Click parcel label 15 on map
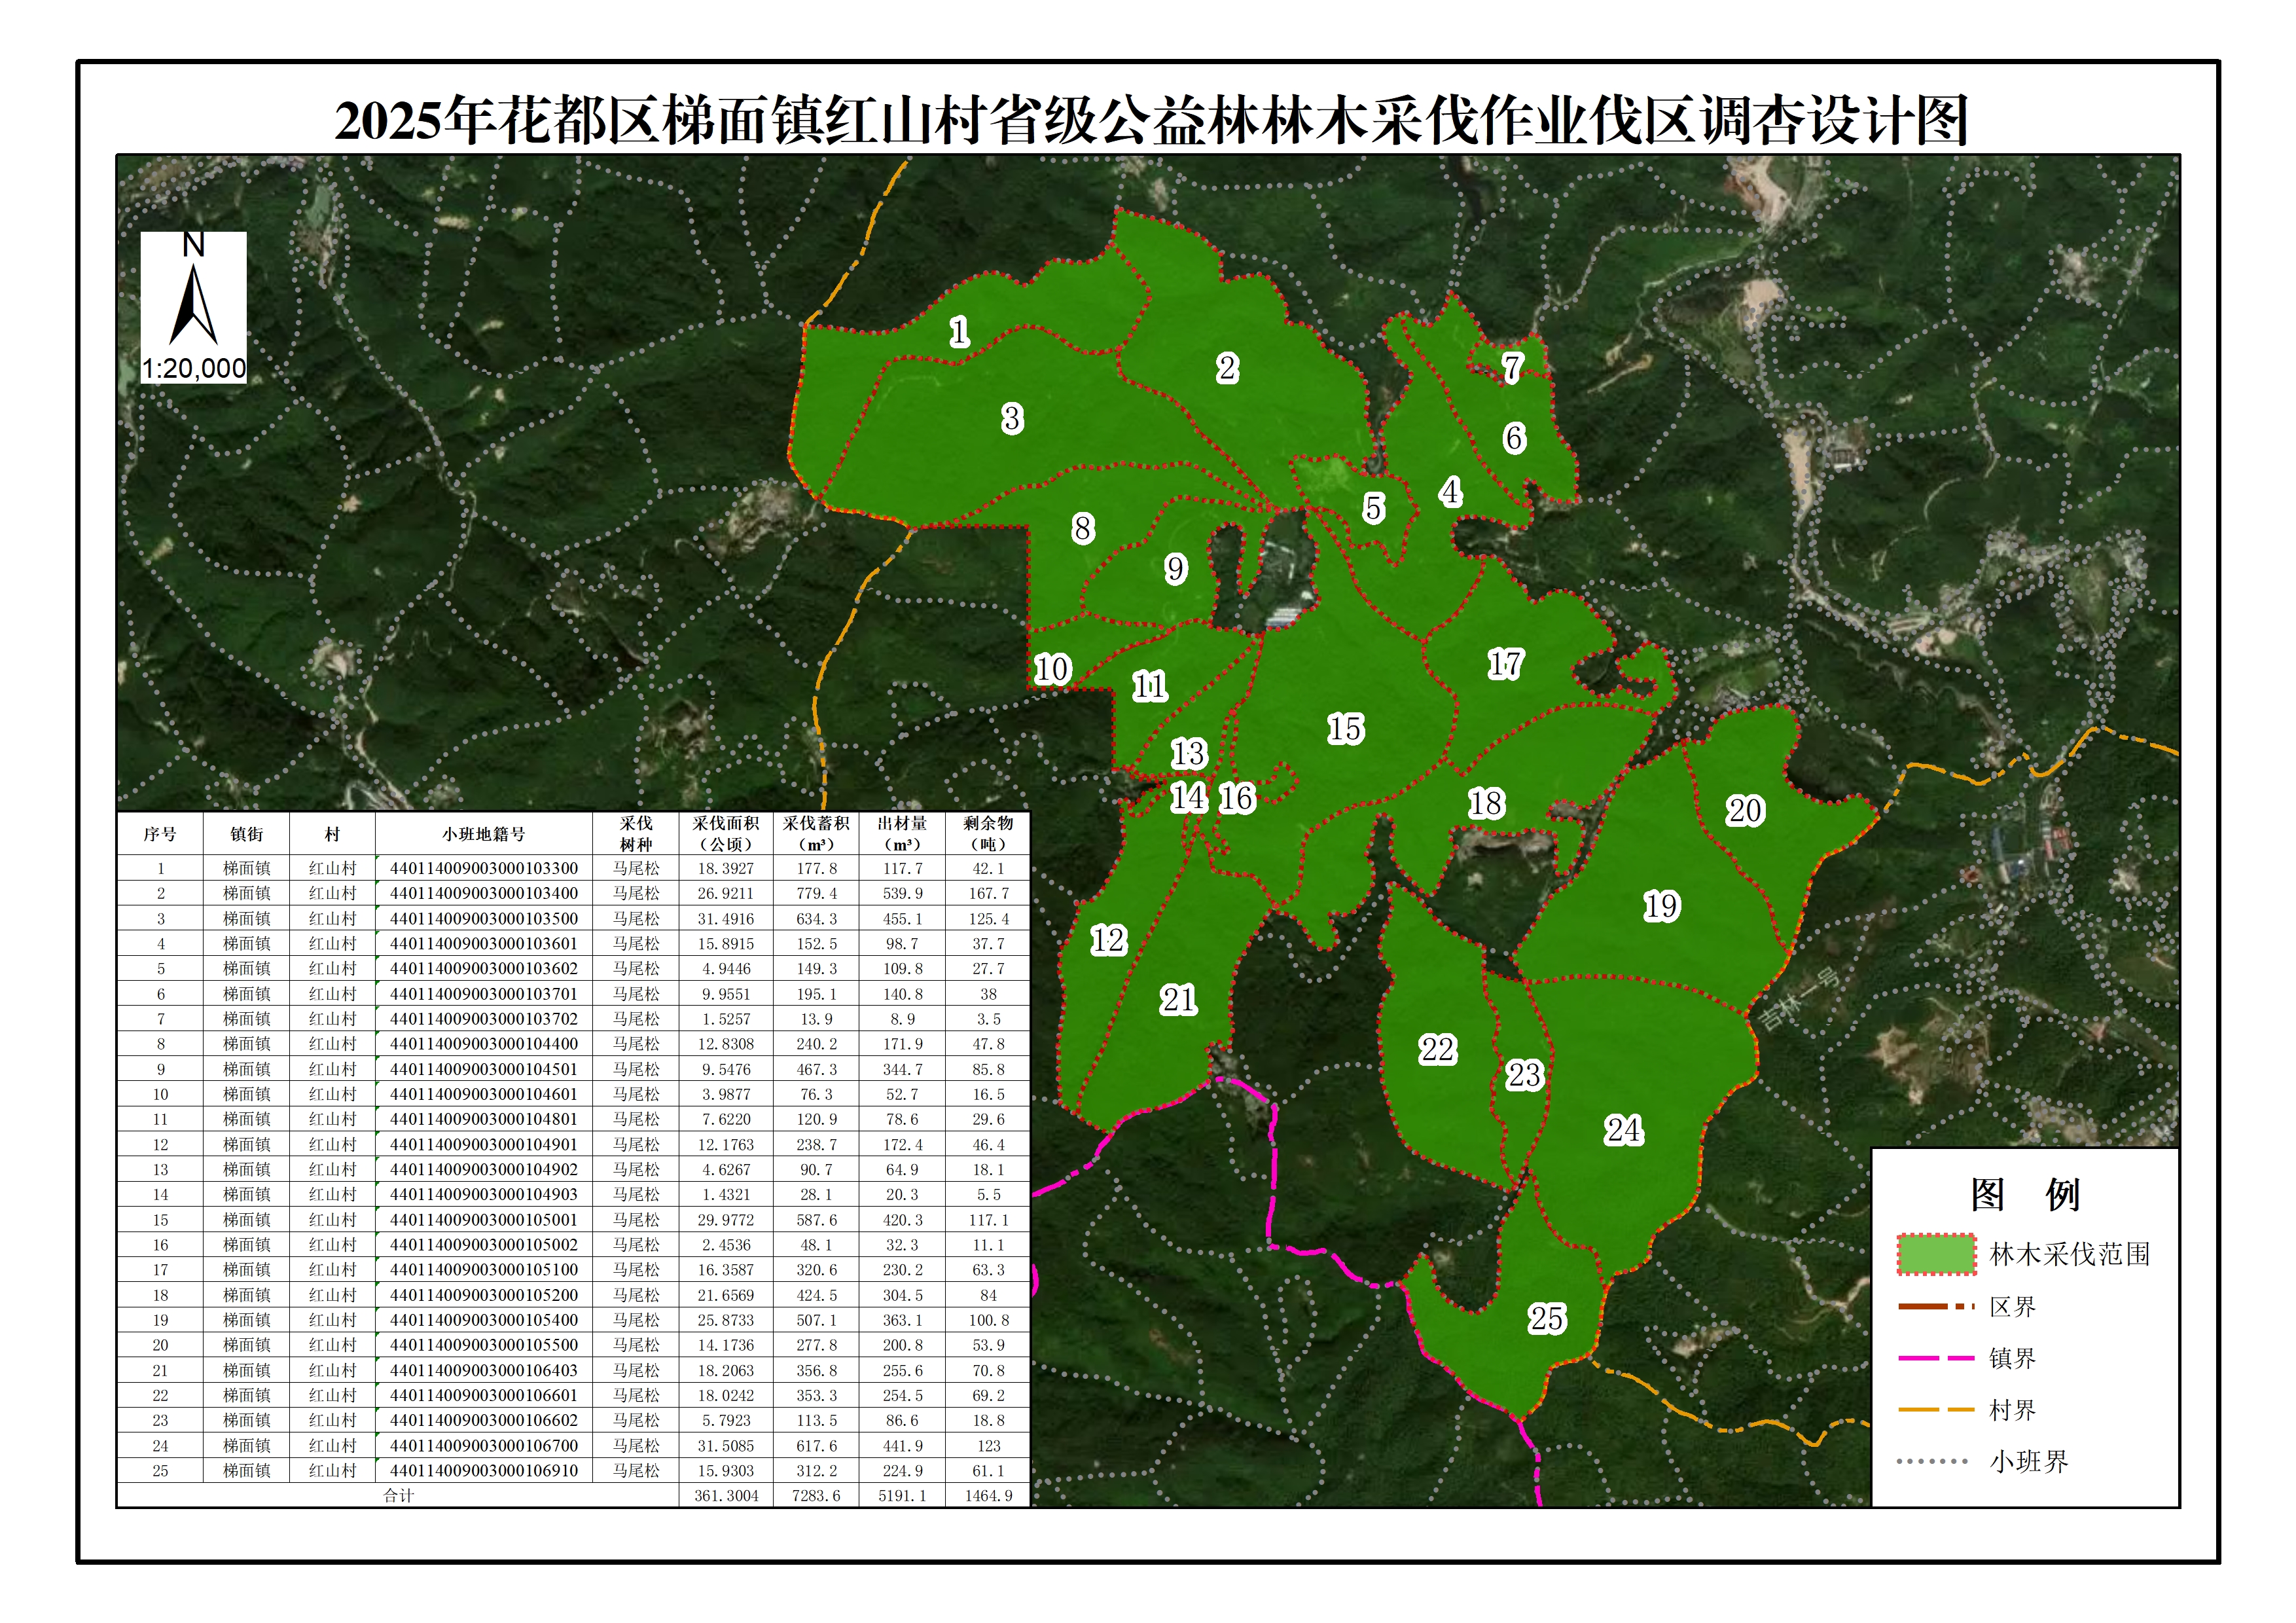The image size is (2296, 1623). pos(1345,729)
